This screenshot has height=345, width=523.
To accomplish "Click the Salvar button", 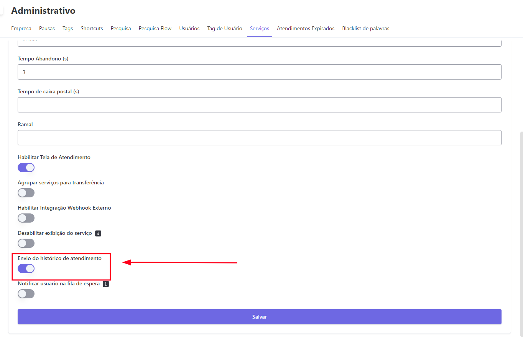I will coord(260,317).
